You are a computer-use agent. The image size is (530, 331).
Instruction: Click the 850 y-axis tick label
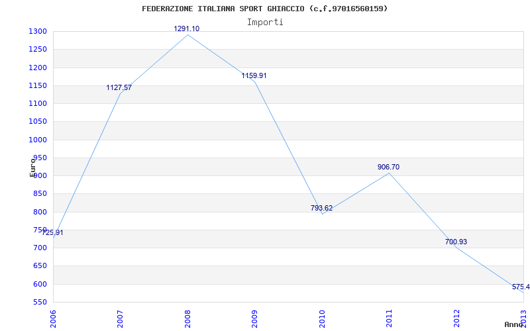point(40,194)
